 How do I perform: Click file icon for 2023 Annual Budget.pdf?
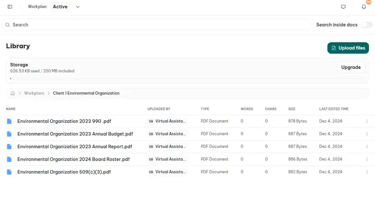[9, 134]
